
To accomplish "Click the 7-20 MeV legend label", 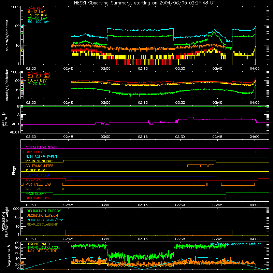I will point(37,84).
